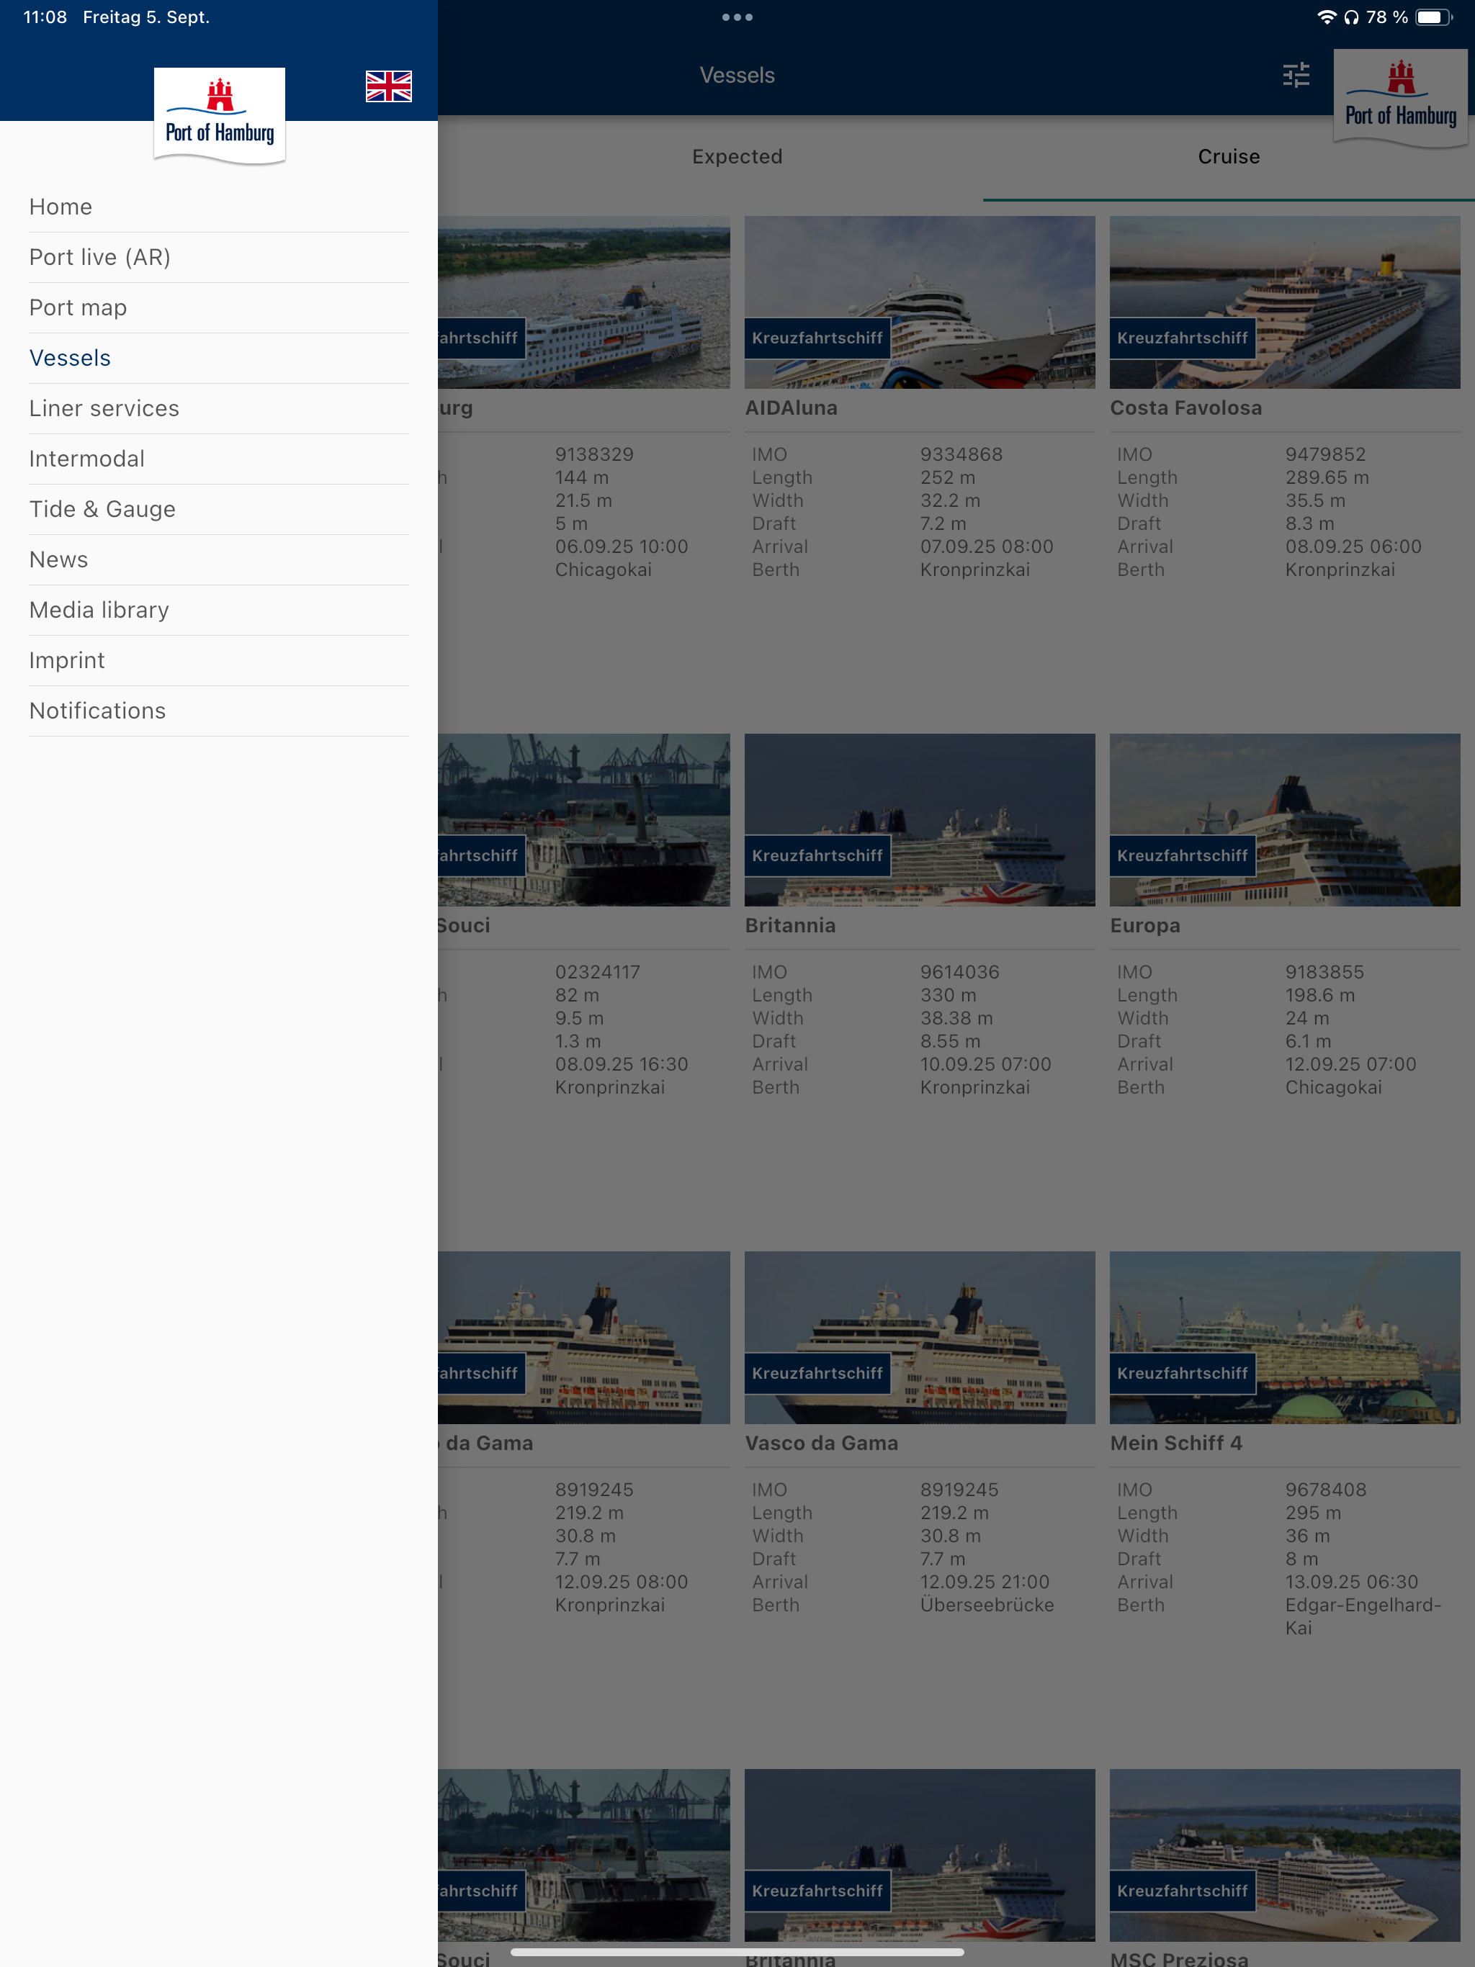Open Home from the side menu
1475x1967 pixels.
(219, 207)
